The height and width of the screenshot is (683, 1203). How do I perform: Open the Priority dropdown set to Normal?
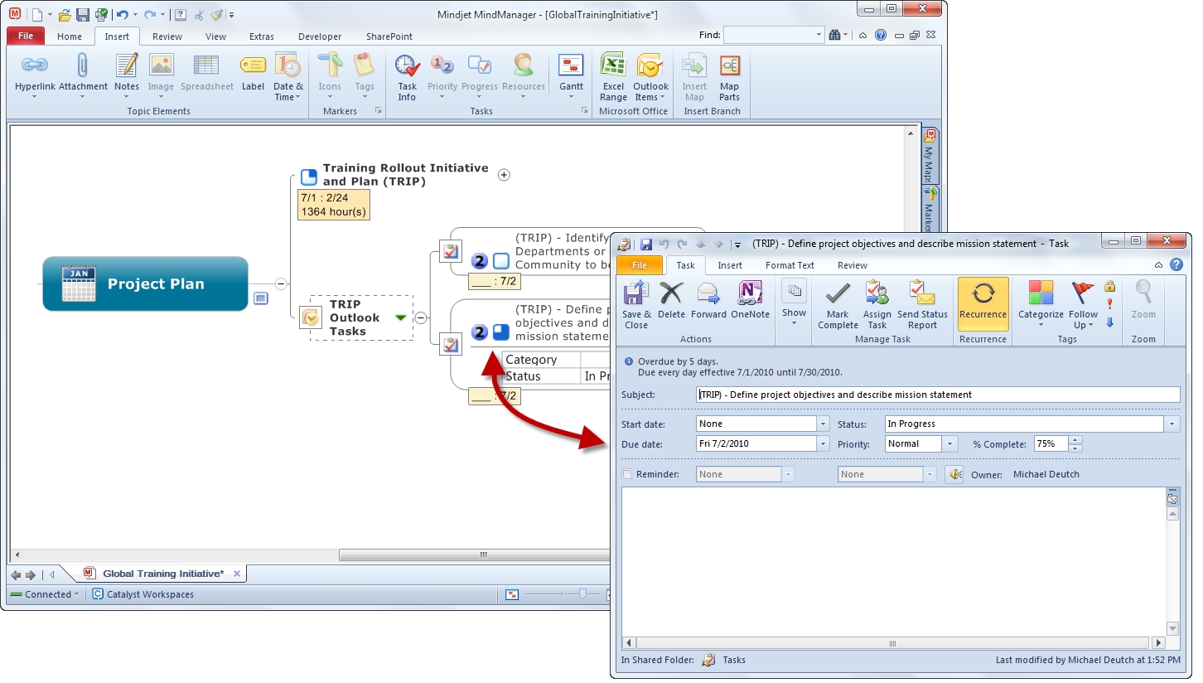949,443
